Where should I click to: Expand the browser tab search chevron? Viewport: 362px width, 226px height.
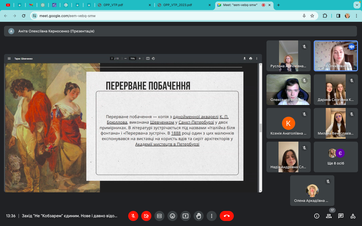(357, 5)
